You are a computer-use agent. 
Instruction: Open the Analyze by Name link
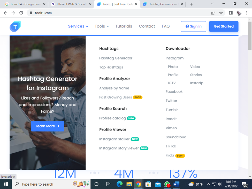114,88
